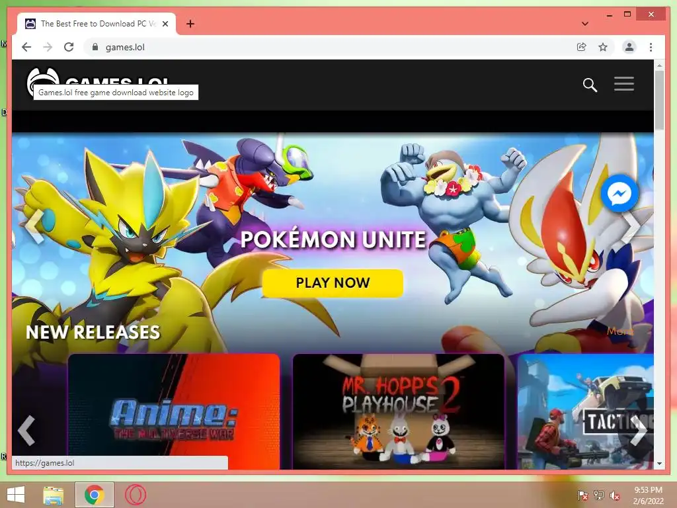Open the hamburger navigation menu
Image resolution: width=677 pixels, height=508 pixels.
624,84
